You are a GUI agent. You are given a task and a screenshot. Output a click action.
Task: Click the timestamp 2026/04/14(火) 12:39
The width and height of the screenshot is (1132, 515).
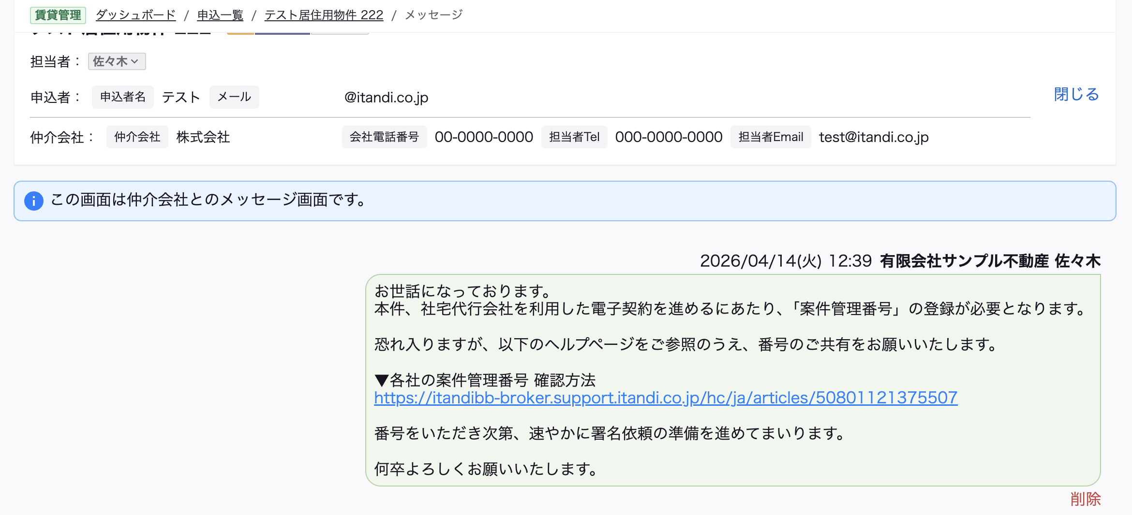(786, 261)
